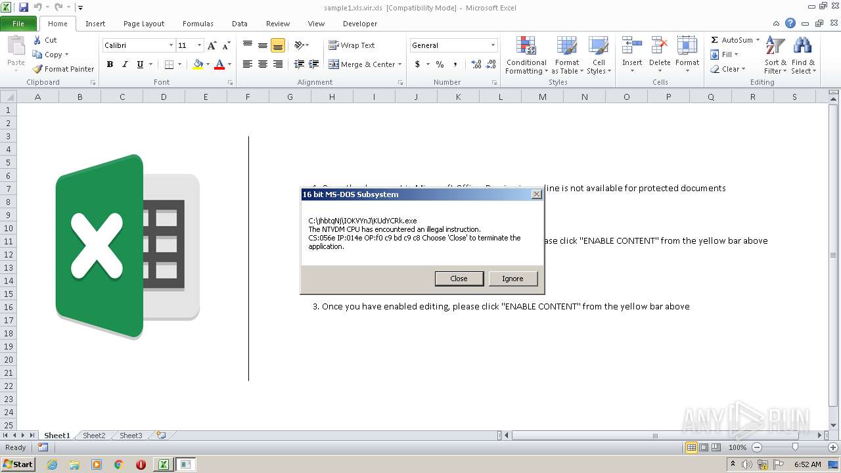Open Format as Table gallery
The height and width of the screenshot is (473, 841).
tap(566, 56)
